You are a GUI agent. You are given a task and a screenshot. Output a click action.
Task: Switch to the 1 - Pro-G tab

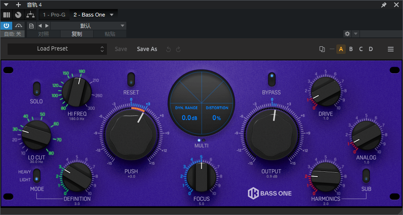pos(54,15)
